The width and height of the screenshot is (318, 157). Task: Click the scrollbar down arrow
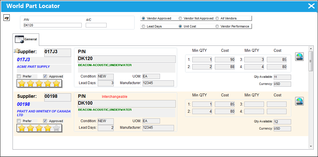click(311, 146)
